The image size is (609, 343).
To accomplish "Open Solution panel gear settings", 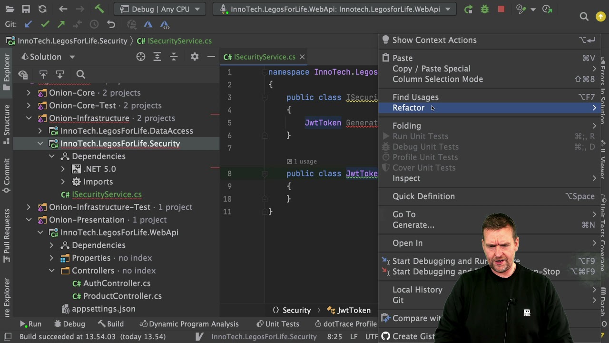I will (195, 57).
